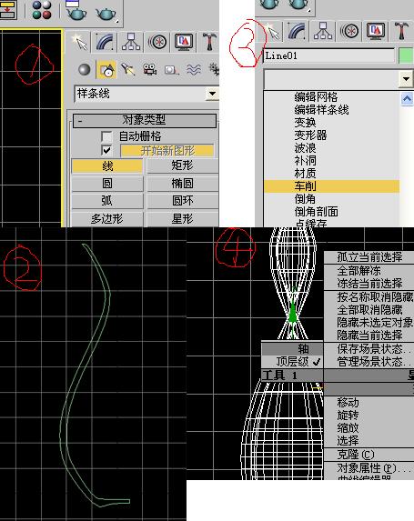Select 隐藏当前选择 in context menu
This screenshot has width=414, height=521.
(x=369, y=336)
